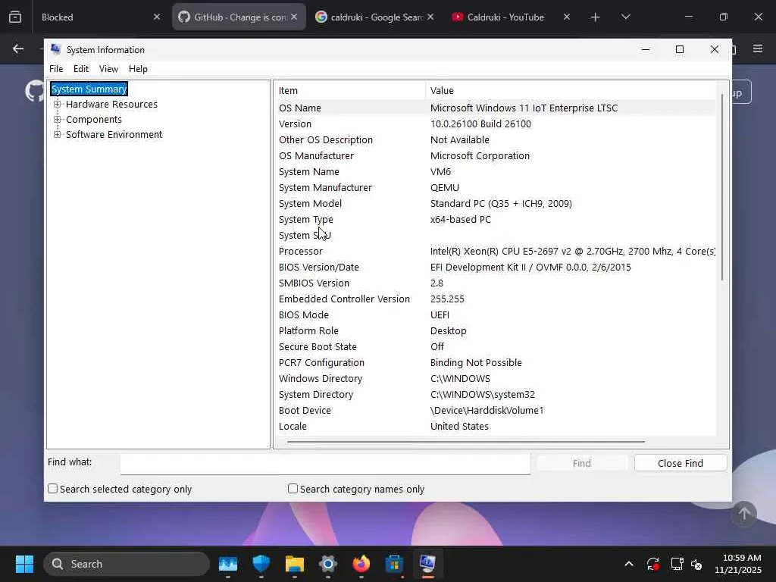Click the horizontal scrollbar in details pane
The height and width of the screenshot is (582, 776).
click(466, 442)
